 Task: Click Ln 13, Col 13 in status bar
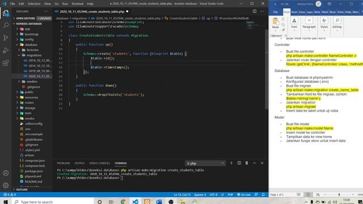click(x=182, y=195)
